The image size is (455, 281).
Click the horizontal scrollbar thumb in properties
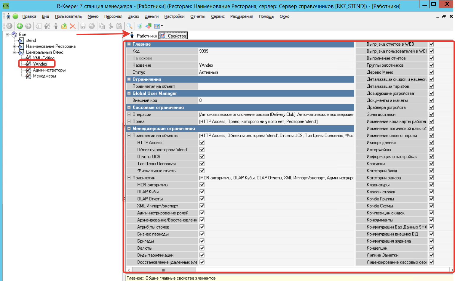pos(163,270)
